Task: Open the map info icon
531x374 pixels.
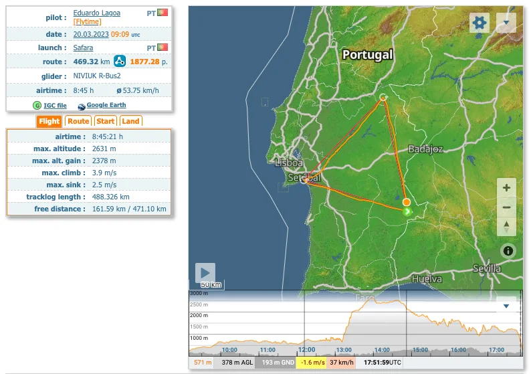Action: tap(508, 251)
